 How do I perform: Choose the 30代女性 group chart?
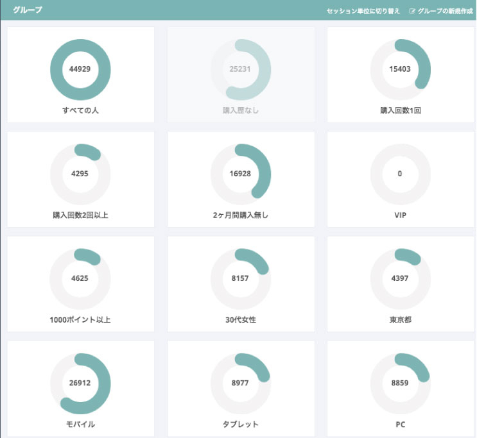coord(241,279)
